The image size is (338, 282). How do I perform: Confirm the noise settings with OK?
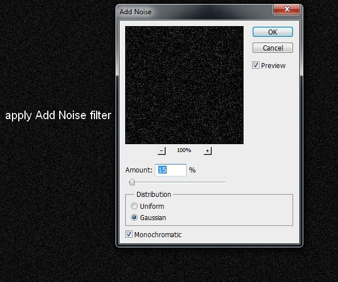273,32
